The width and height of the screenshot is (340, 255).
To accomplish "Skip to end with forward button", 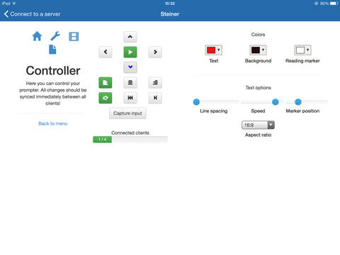I will pyautogui.click(x=155, y=98).
